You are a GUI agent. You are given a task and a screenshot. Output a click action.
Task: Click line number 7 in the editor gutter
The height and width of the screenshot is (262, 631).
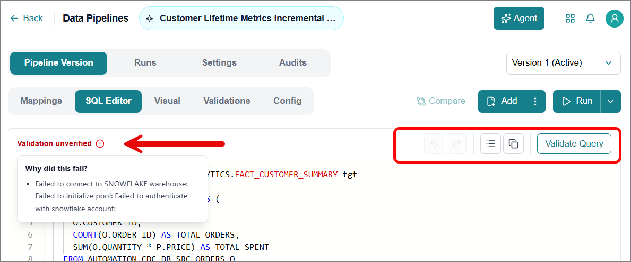pos(30,246)
